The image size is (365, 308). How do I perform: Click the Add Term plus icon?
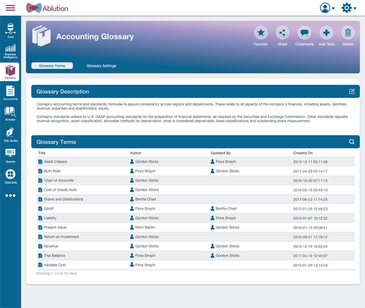point(326,32)
